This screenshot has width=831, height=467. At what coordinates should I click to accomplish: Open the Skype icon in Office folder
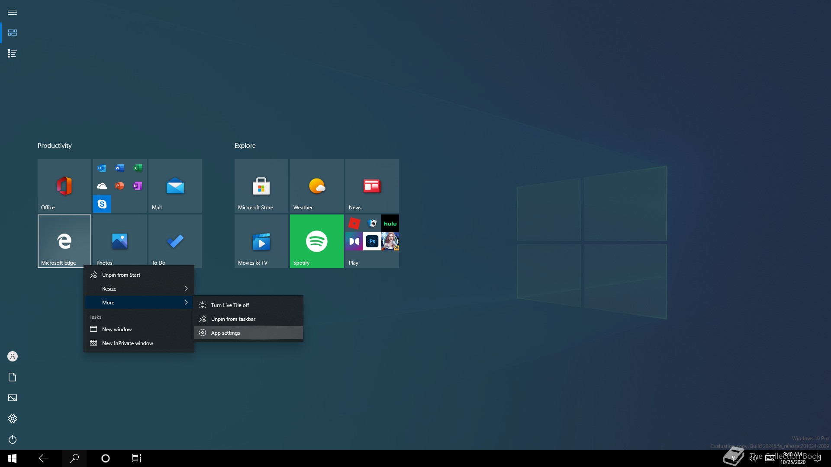[x=102, y=204]
